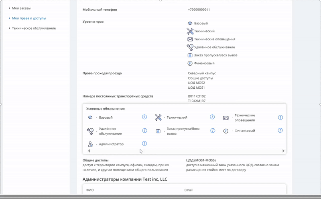Click info icon next to Технический legend entry
The height and width of the screenshot is (199, 321).
[213, 117]
